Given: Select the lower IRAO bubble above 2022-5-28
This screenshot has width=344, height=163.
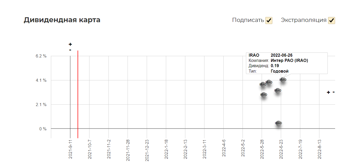Looking at the screenshot, I should 263,95.
